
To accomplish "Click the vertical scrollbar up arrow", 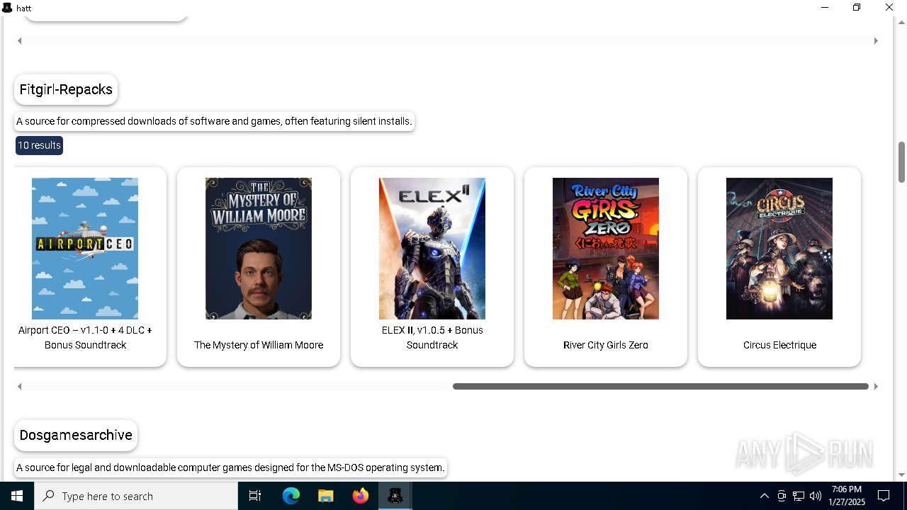I will [x=902, y=23].
